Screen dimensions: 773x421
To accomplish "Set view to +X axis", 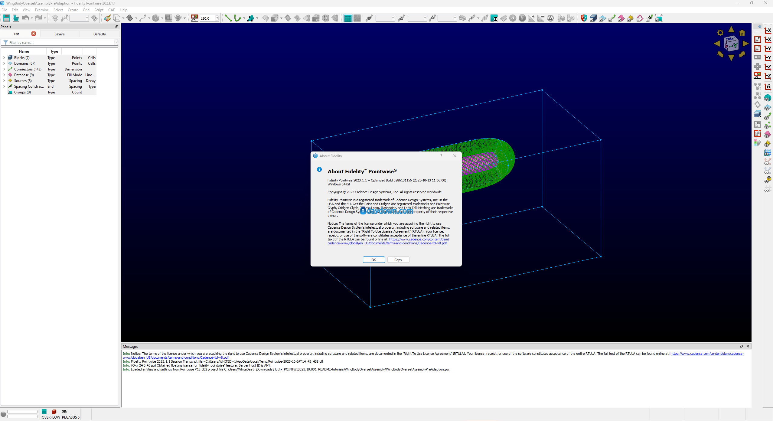I will point(768,31).
